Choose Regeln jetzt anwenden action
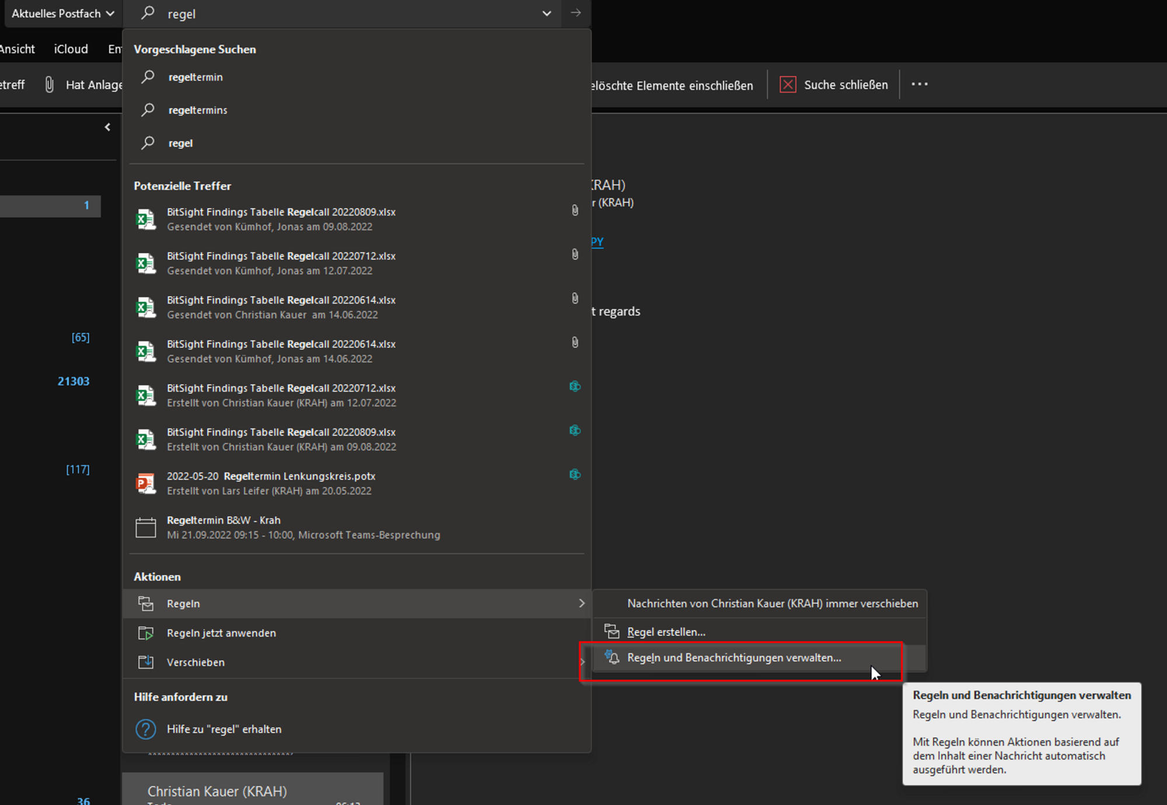 point(357,633)
